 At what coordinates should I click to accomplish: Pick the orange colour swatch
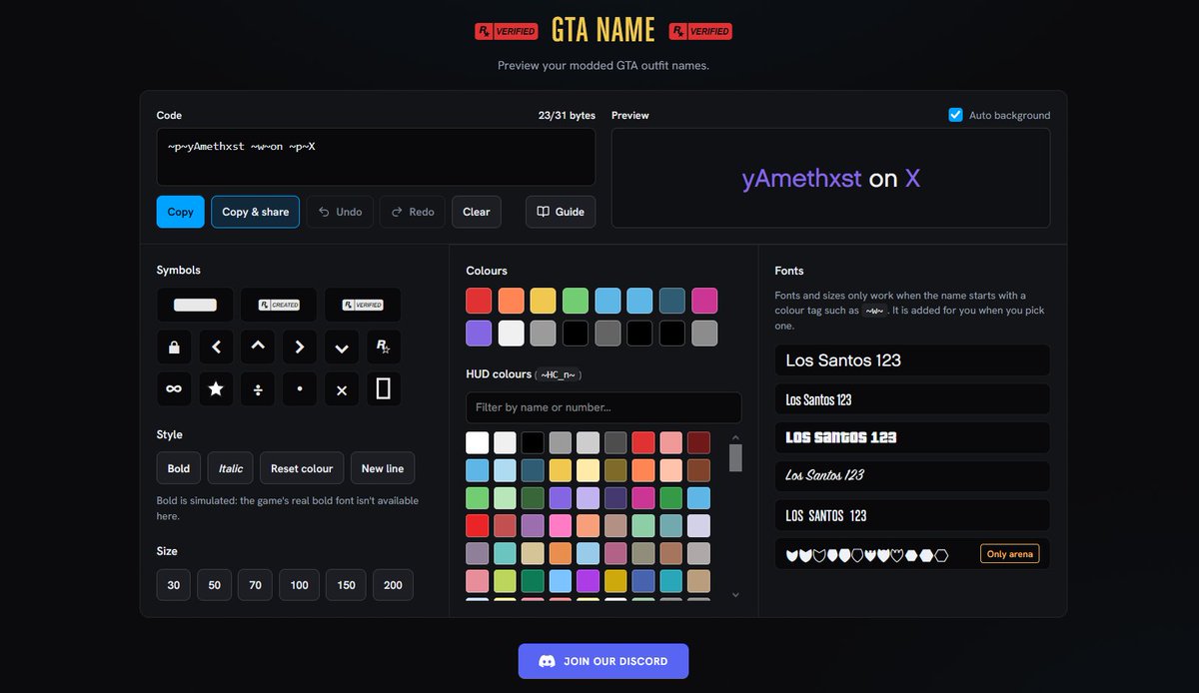(511, 301)
